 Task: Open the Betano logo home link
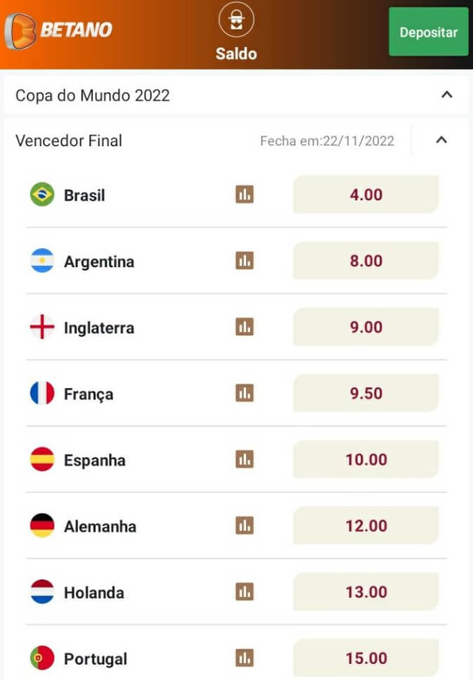(x=58, y=30)
